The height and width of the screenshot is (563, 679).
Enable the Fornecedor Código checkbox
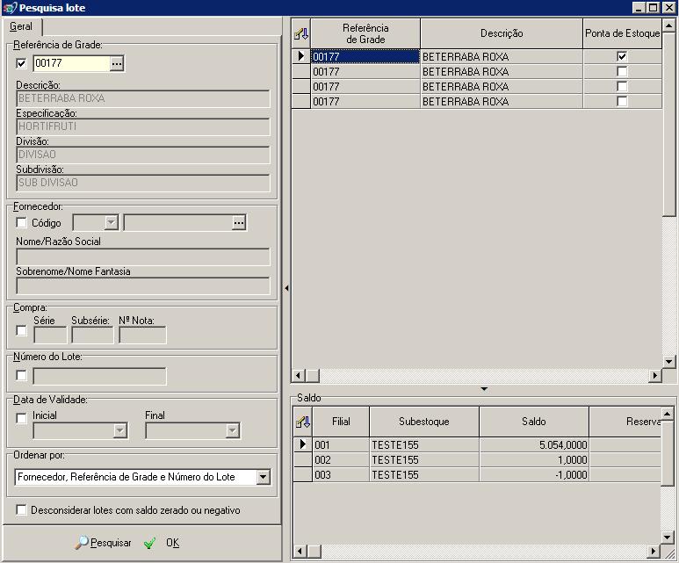pyautogui.click(x=22, y=223)
